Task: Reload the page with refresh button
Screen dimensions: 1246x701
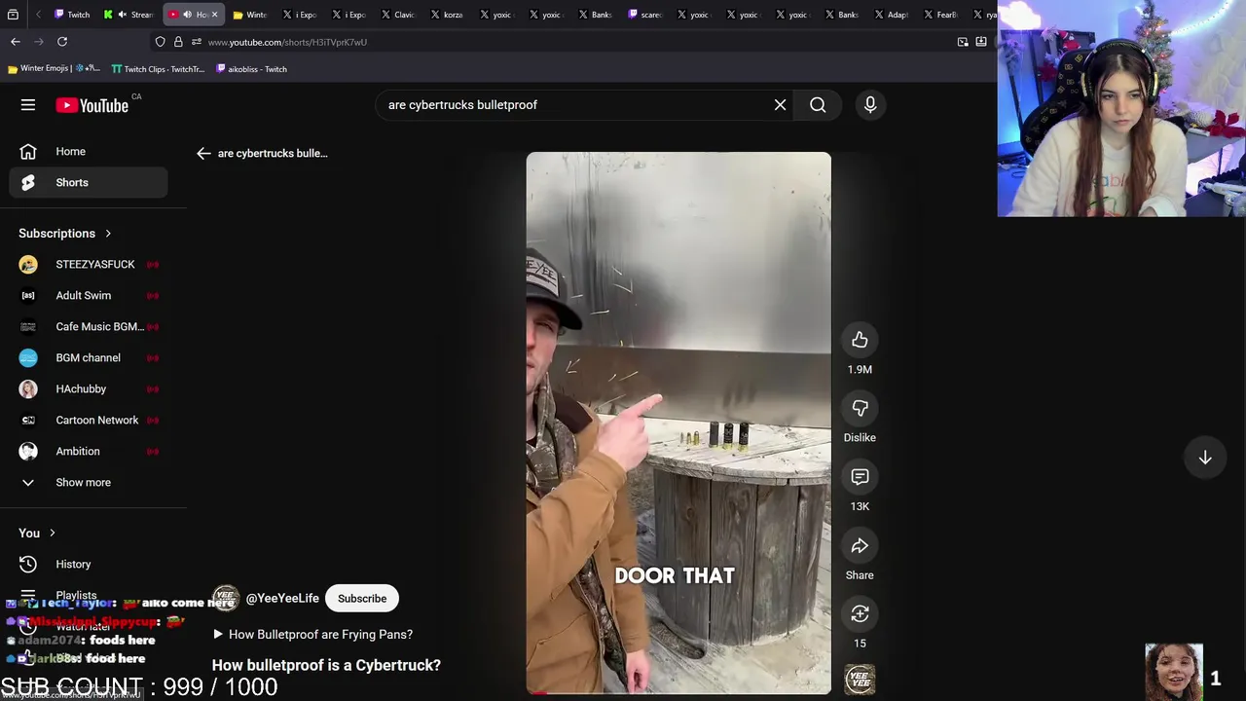Action: (x=62, y=42)
